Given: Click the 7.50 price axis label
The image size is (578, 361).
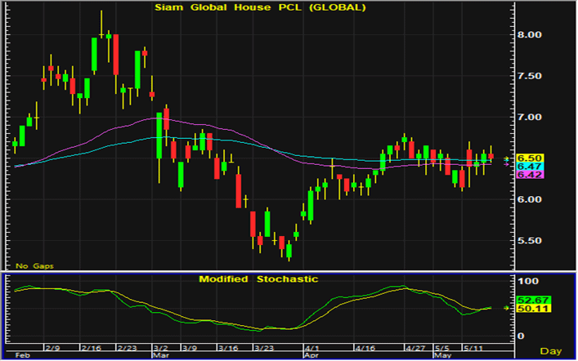Looking at the screenshot, I should (x=530, y=76).
